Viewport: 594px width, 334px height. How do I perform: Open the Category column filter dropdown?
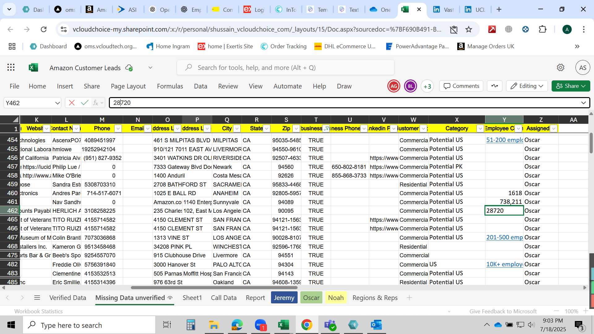[x=480, y=128]
